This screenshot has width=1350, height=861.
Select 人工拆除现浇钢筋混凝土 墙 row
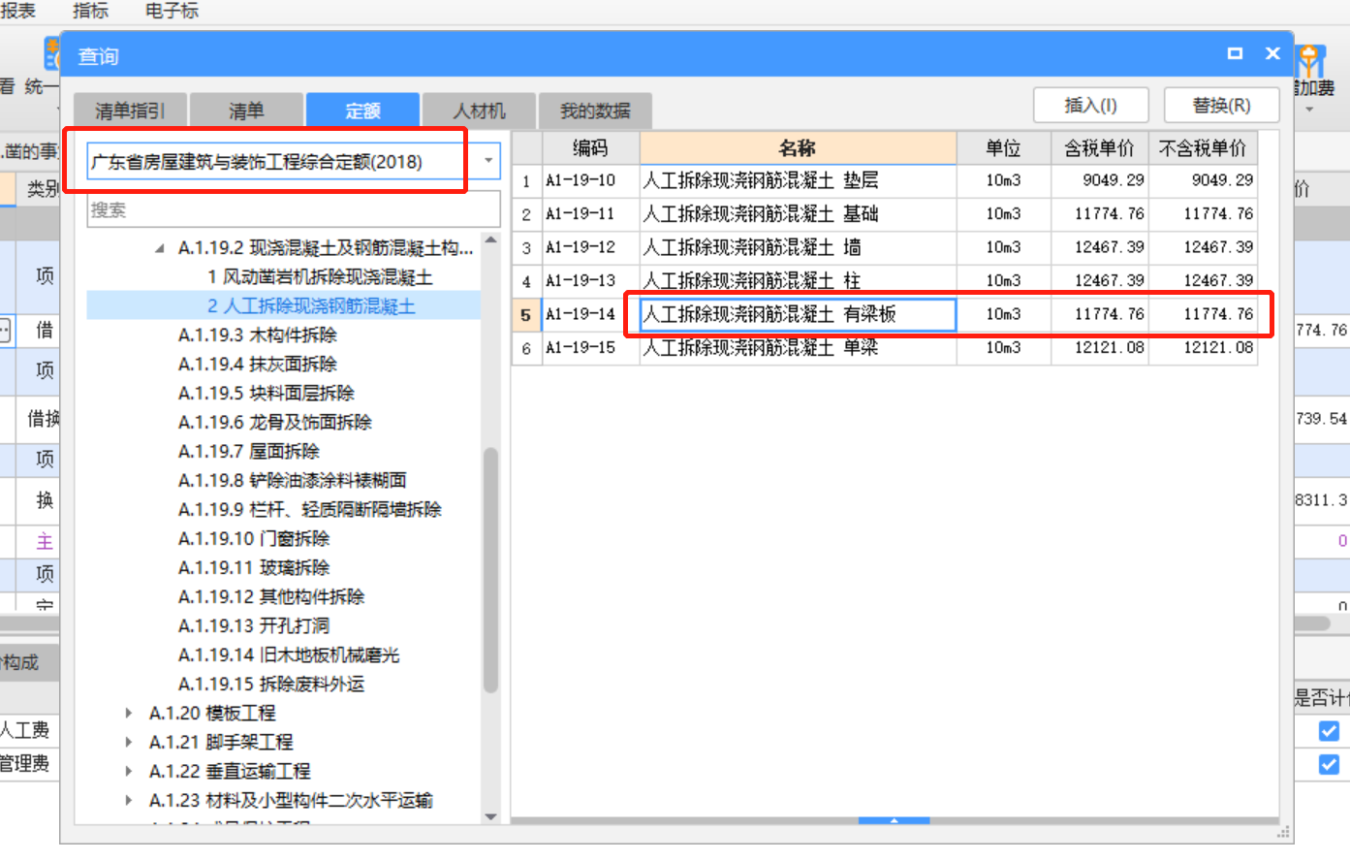click(x=885, y=247)
